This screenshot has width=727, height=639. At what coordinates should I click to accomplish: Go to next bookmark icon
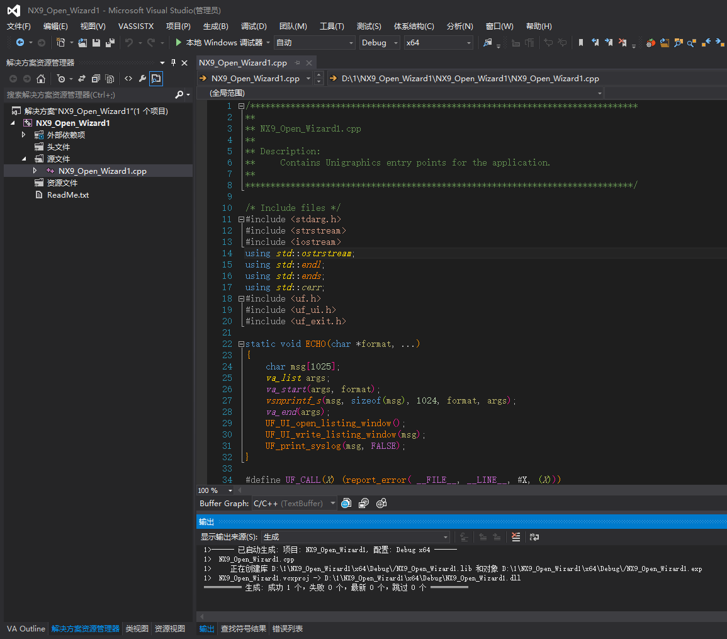pos(609,43)
